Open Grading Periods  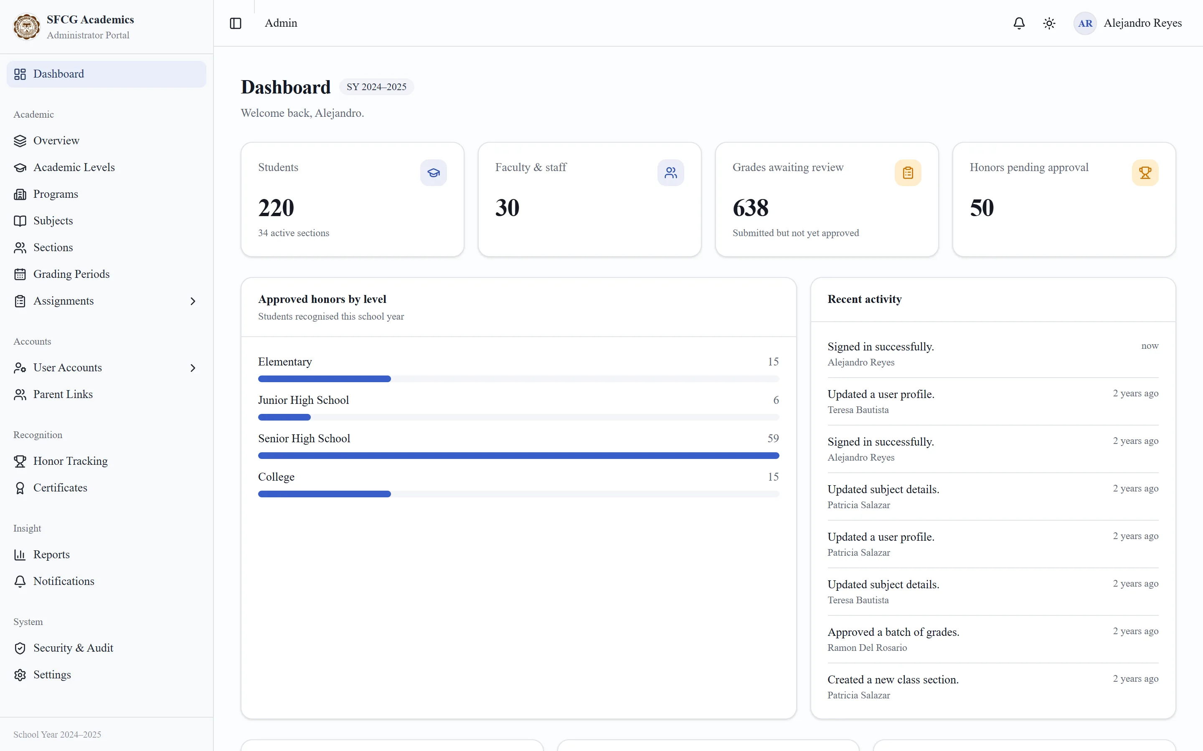click(107, 274)
